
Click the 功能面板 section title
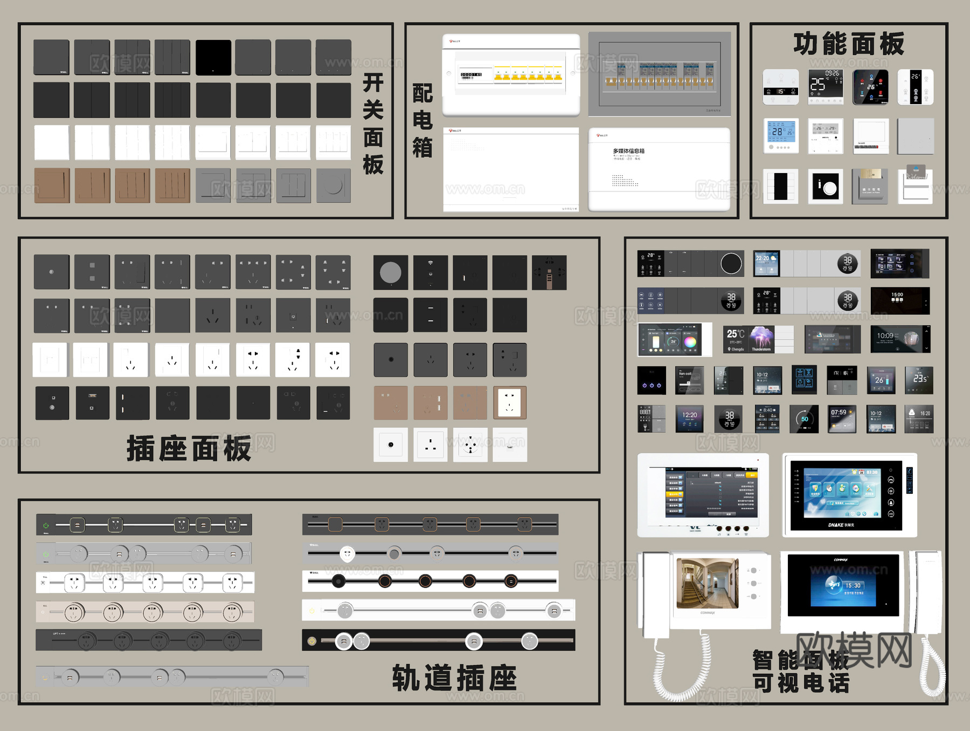(x=849, y=44)
